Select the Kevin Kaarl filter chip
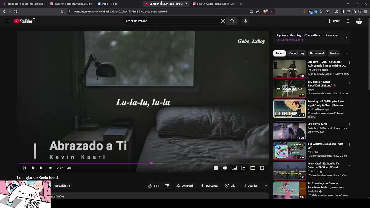 tap(317, 53)
